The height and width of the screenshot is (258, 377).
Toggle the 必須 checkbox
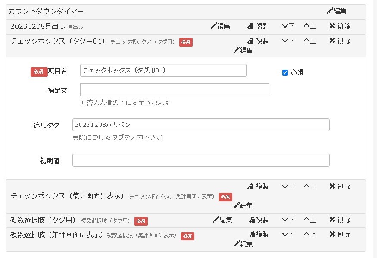pos(285,72)
